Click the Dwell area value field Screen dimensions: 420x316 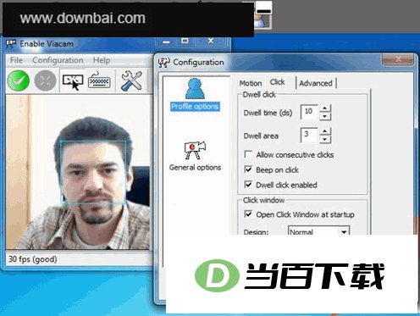309,135
